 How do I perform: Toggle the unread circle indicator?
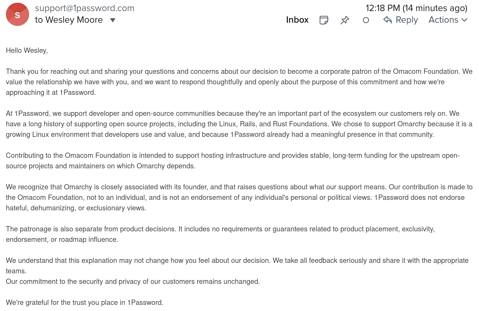[x=366, y=20]
